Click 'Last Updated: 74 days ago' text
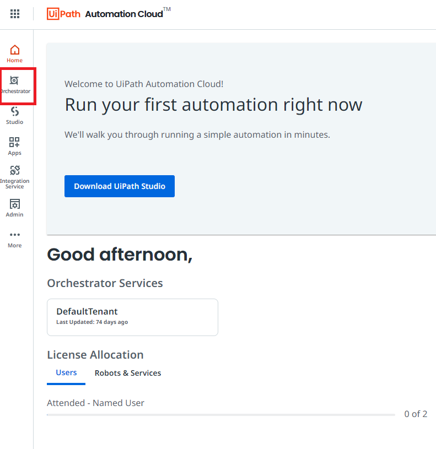Viewport: 436px width, 449px height. click(92, 322)
